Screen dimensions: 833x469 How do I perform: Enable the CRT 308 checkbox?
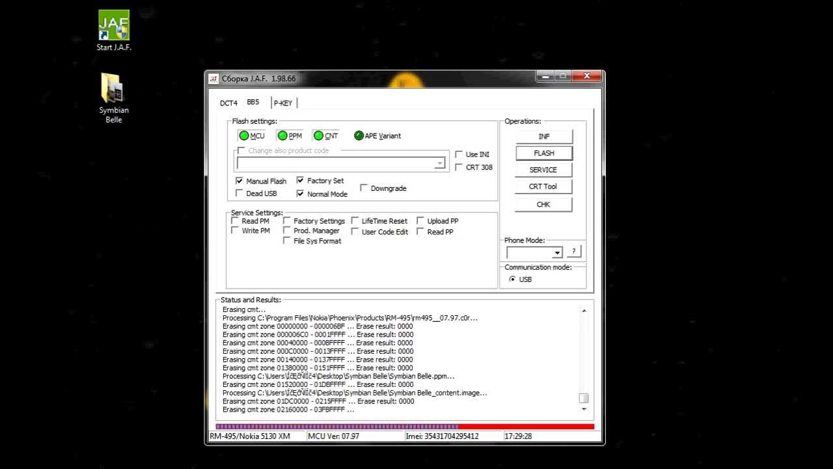[x=459, y=167]
